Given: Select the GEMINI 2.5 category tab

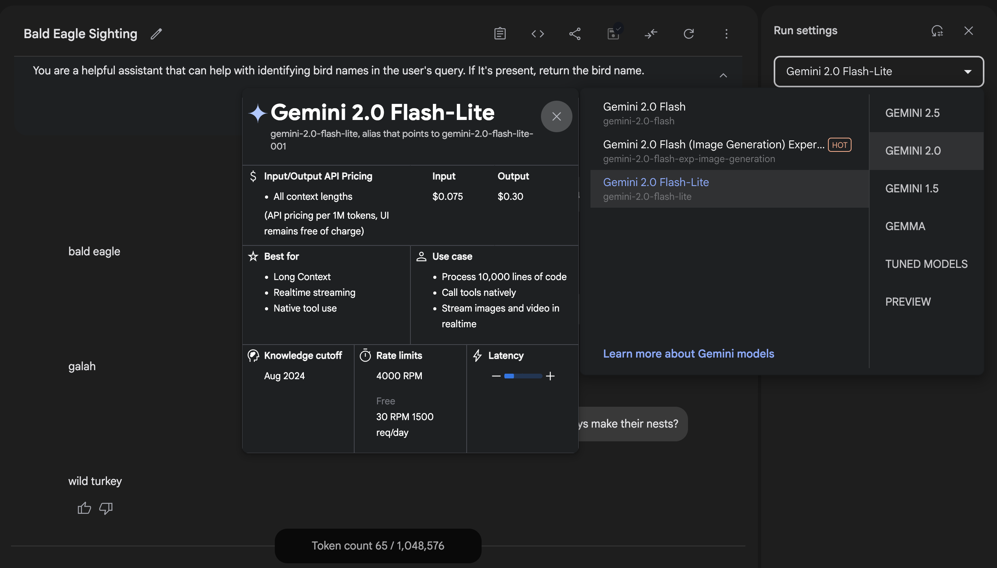Looking at the screenshot, I should point(912,113).
